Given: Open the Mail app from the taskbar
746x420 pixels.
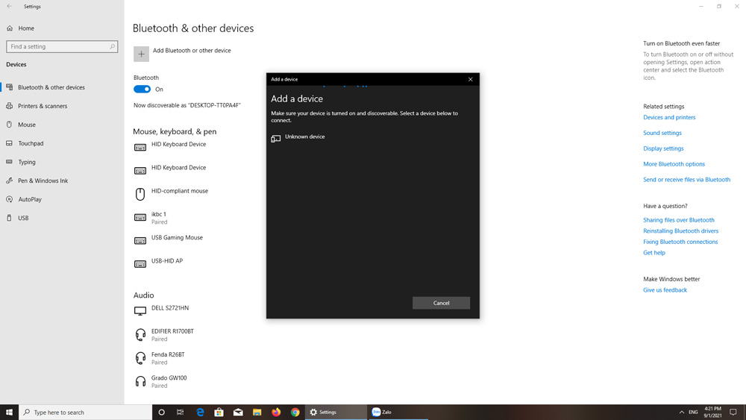Looking at the screenshot, I should 238,413.
